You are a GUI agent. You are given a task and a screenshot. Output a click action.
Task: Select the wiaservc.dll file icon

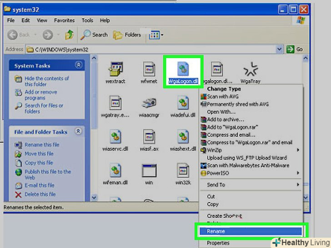[x=115, y=137]
